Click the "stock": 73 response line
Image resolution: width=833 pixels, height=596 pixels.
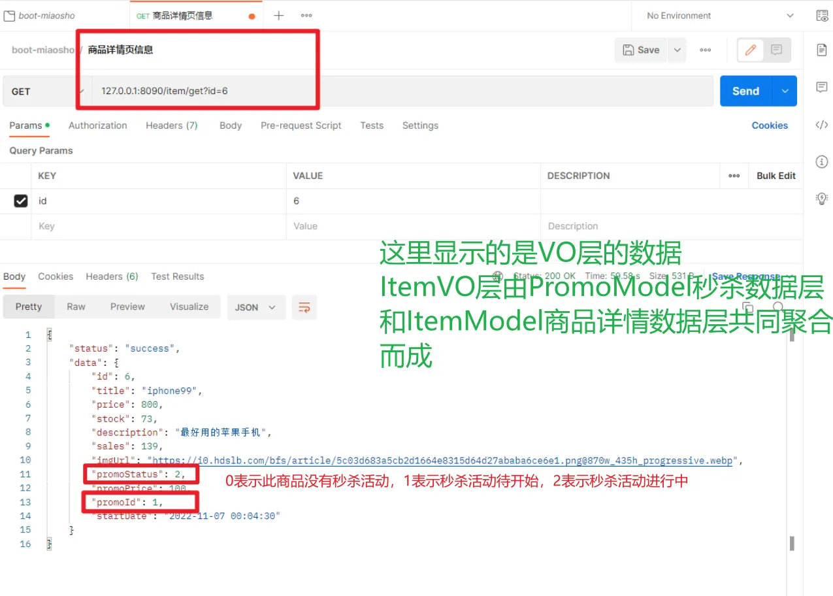(125, 419)
